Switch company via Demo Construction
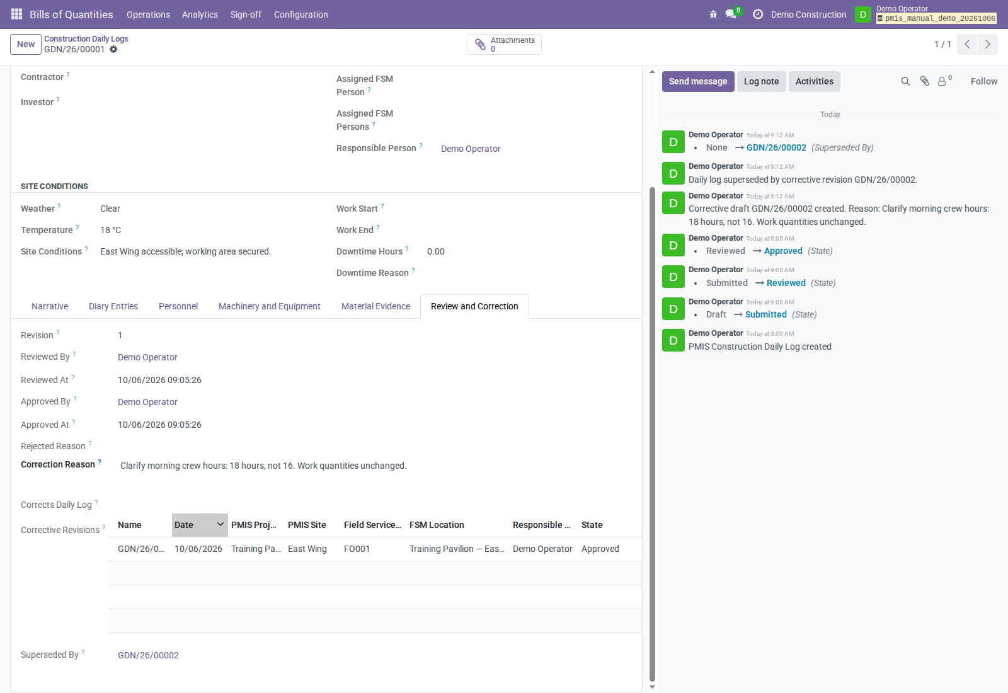The height and width of the screenshot is (693, 1008). (x=808, y=14)
